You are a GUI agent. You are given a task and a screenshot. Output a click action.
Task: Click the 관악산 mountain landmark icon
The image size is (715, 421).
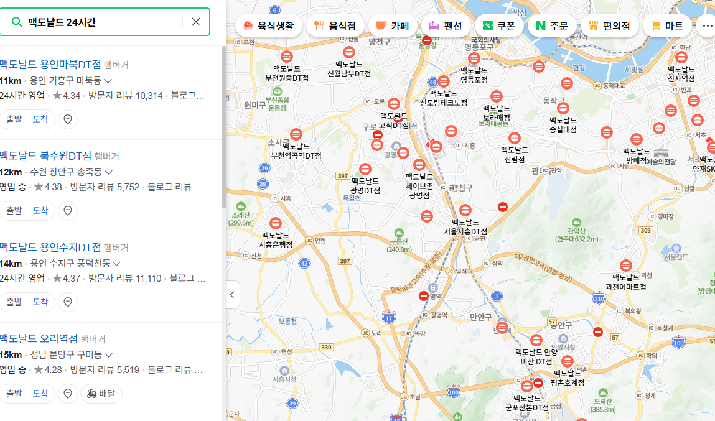(576, 223)
